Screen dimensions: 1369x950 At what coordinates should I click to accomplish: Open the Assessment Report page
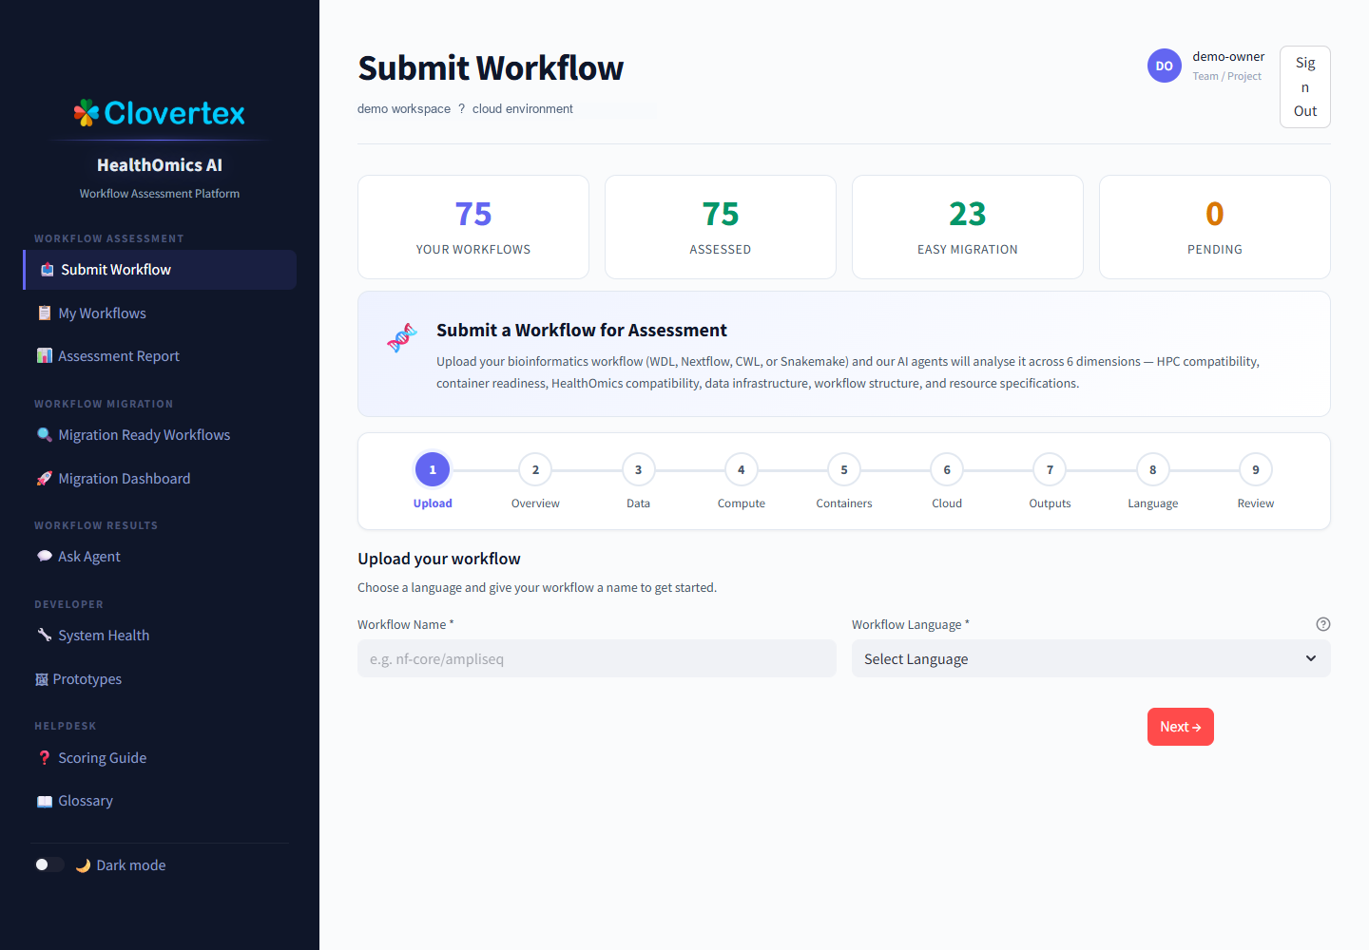click(160, 356)
